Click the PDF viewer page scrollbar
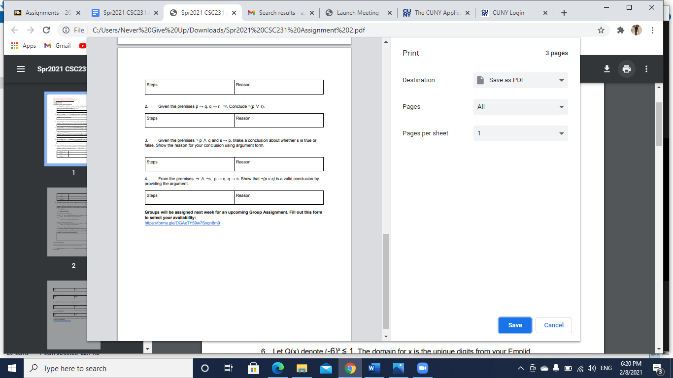Viewport: 673px width, 378px height. pos(659,125)
